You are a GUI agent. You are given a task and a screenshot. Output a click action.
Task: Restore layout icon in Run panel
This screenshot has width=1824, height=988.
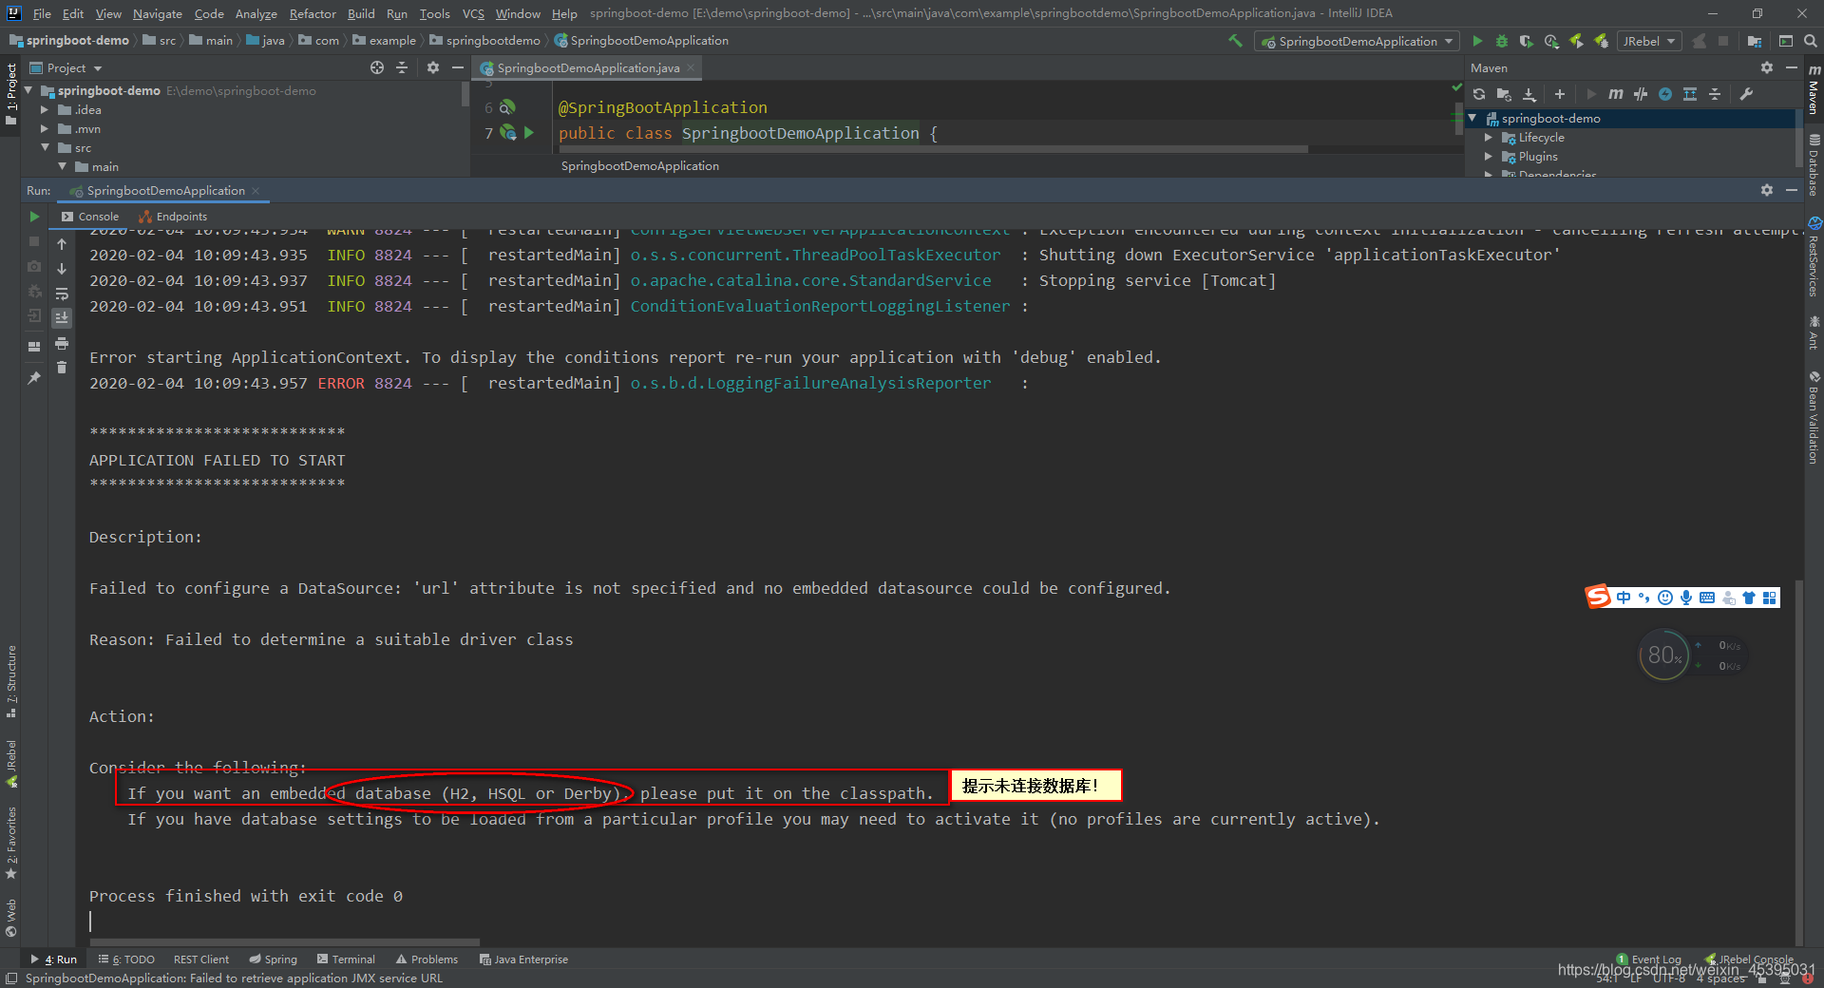[x=34, y=346]
